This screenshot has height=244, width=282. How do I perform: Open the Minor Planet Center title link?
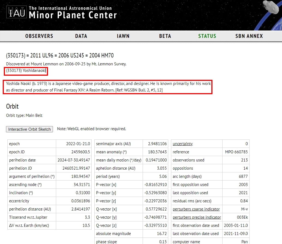(73, 15)
